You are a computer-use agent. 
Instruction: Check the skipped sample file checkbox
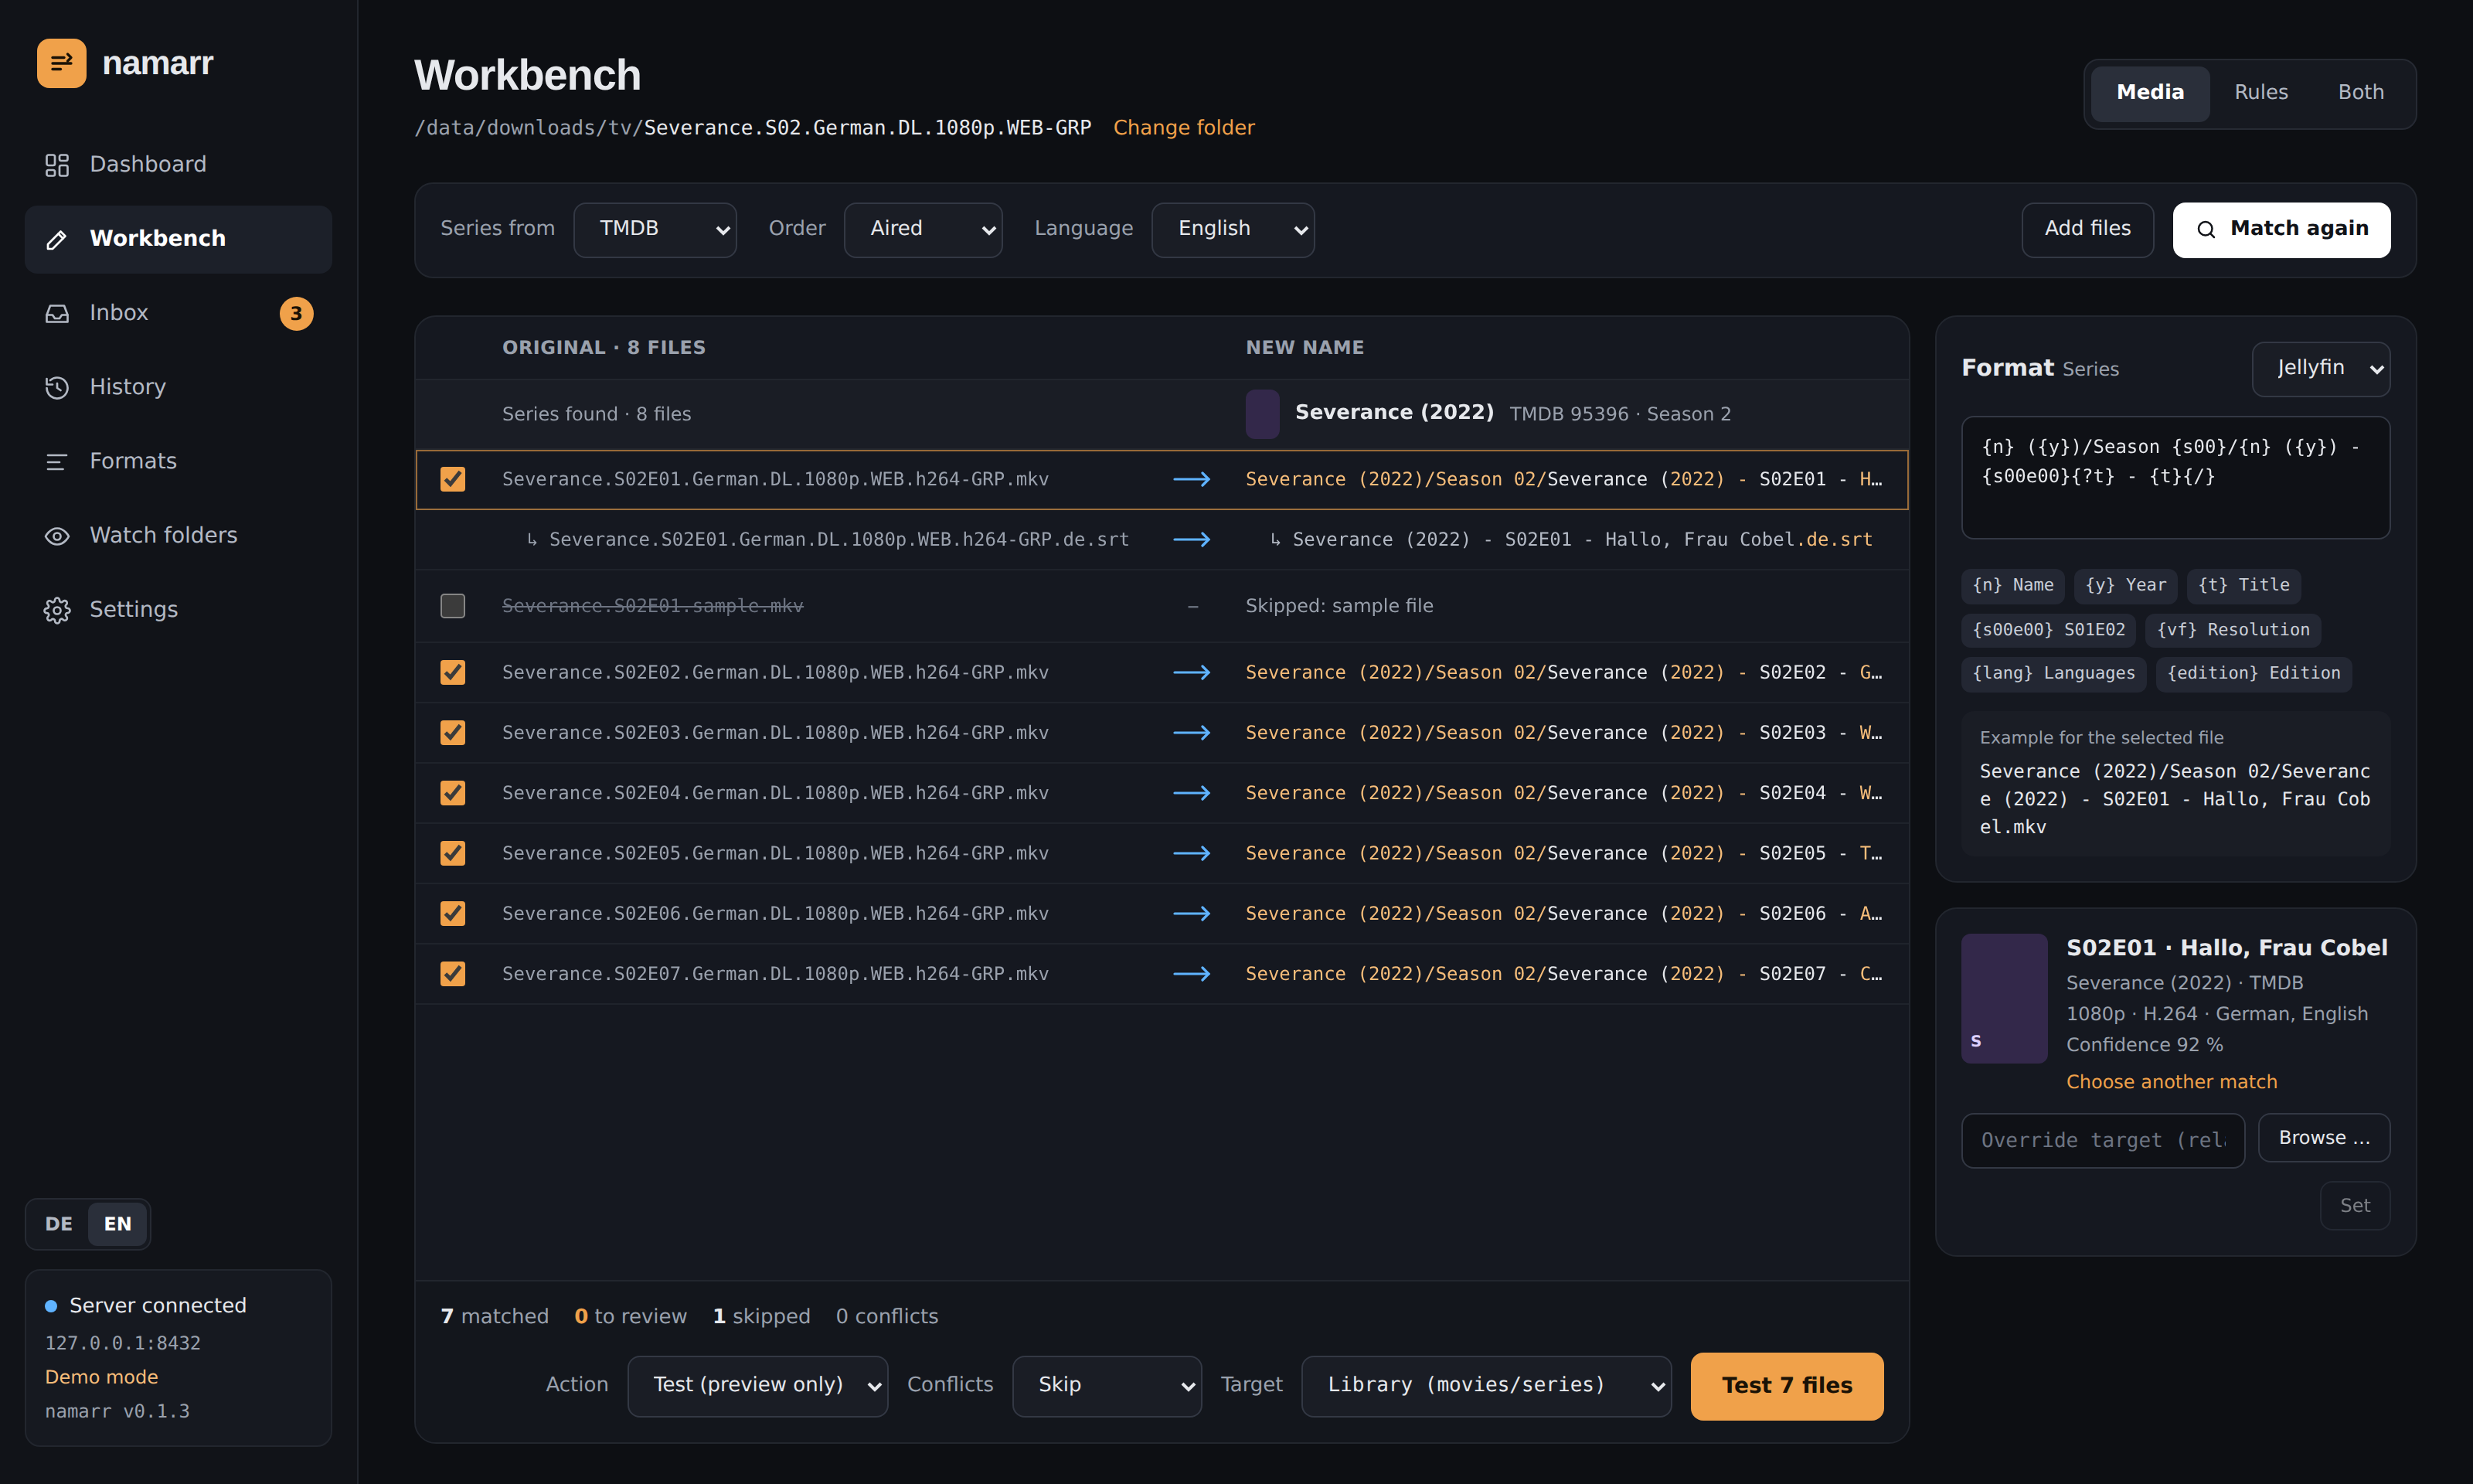click(453, 606)
